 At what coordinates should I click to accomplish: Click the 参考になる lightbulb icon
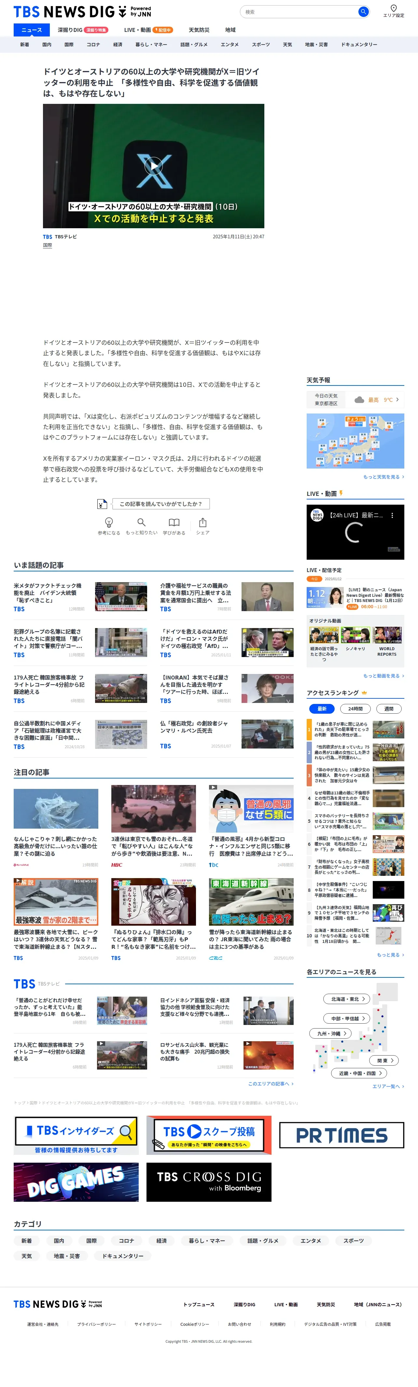(109, 522)
